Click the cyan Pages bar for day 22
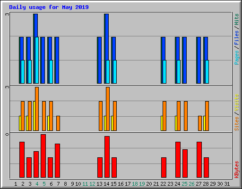This screenshot has height=189, width=242. [164, 72]
